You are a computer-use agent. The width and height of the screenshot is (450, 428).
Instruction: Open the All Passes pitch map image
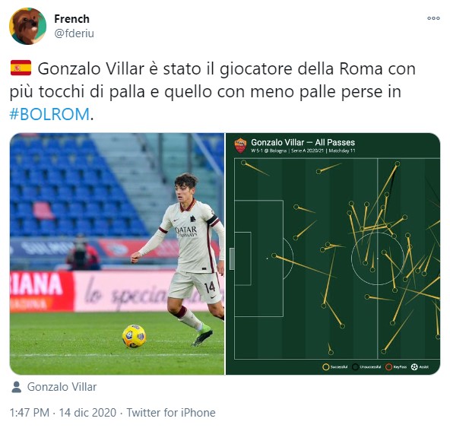pyautogui.click(x=333, y=254)
